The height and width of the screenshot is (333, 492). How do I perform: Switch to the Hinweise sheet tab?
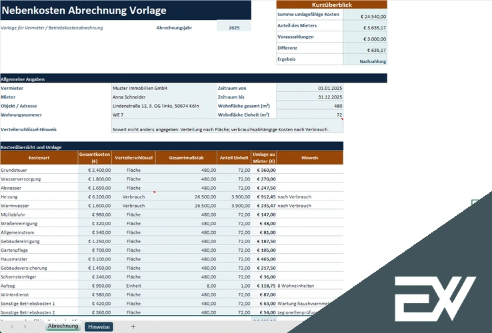99,327
